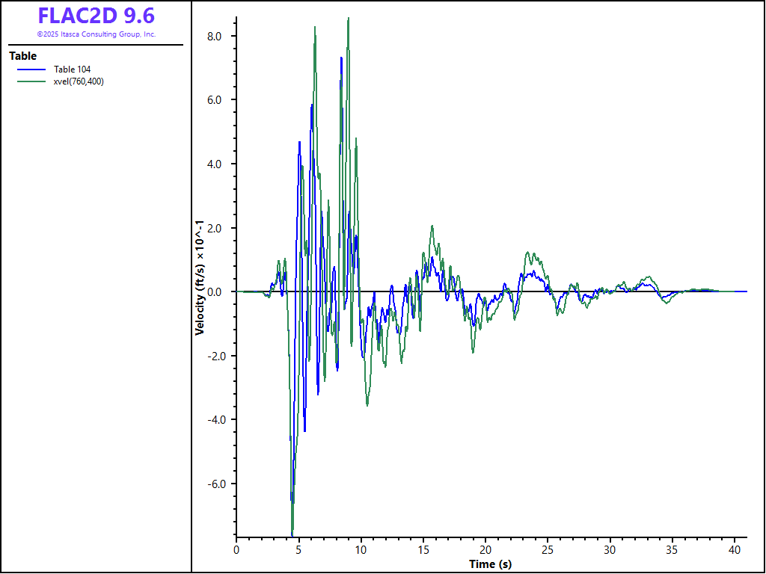Click the -2.0 tick label on velocity axis
The width and height of the screenshot is (766, 574).
218,356
